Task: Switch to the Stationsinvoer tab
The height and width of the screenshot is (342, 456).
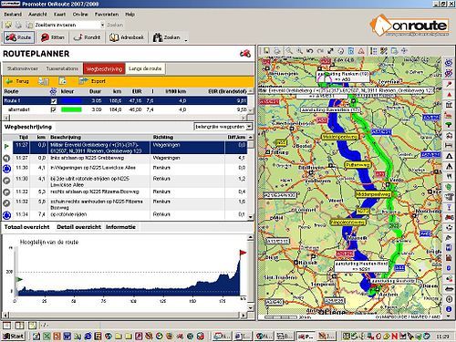Action: [23, 68]
